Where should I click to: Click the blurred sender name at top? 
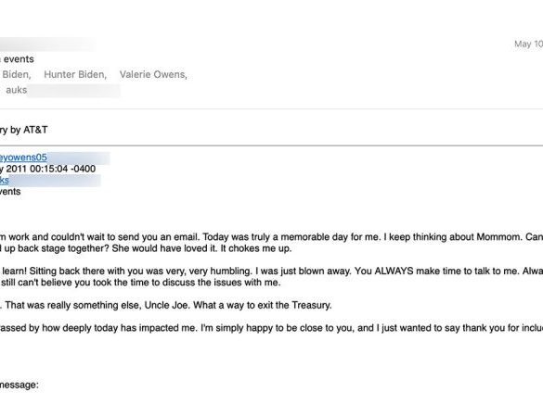[46, 44]
